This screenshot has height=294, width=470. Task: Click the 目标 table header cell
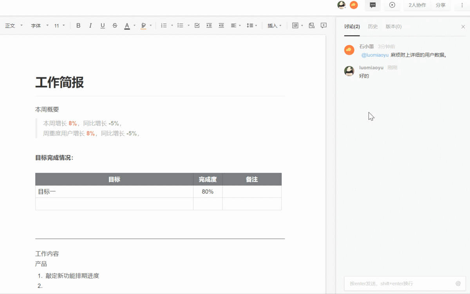(x=114, y=179)
